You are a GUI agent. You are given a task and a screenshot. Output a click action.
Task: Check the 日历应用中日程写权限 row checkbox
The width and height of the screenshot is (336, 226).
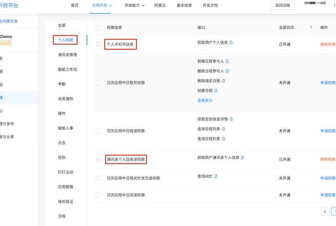click(98, 83)
